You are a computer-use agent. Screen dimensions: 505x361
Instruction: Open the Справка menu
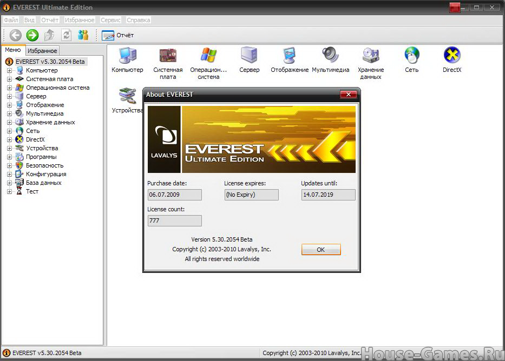pos(138,20)
